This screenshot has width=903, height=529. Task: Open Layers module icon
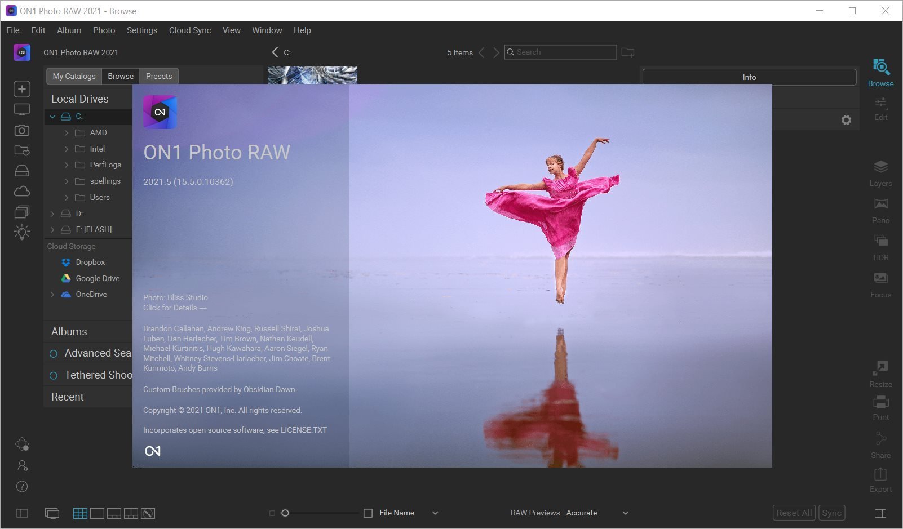[881, 174]
